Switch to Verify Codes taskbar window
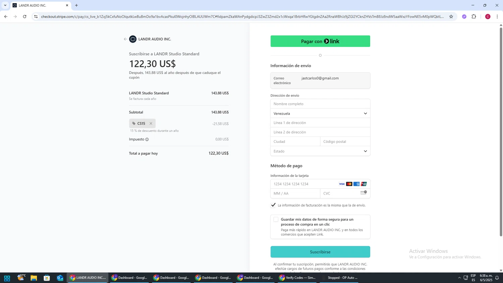Screen dimensions: 503x283 (297, 278)
